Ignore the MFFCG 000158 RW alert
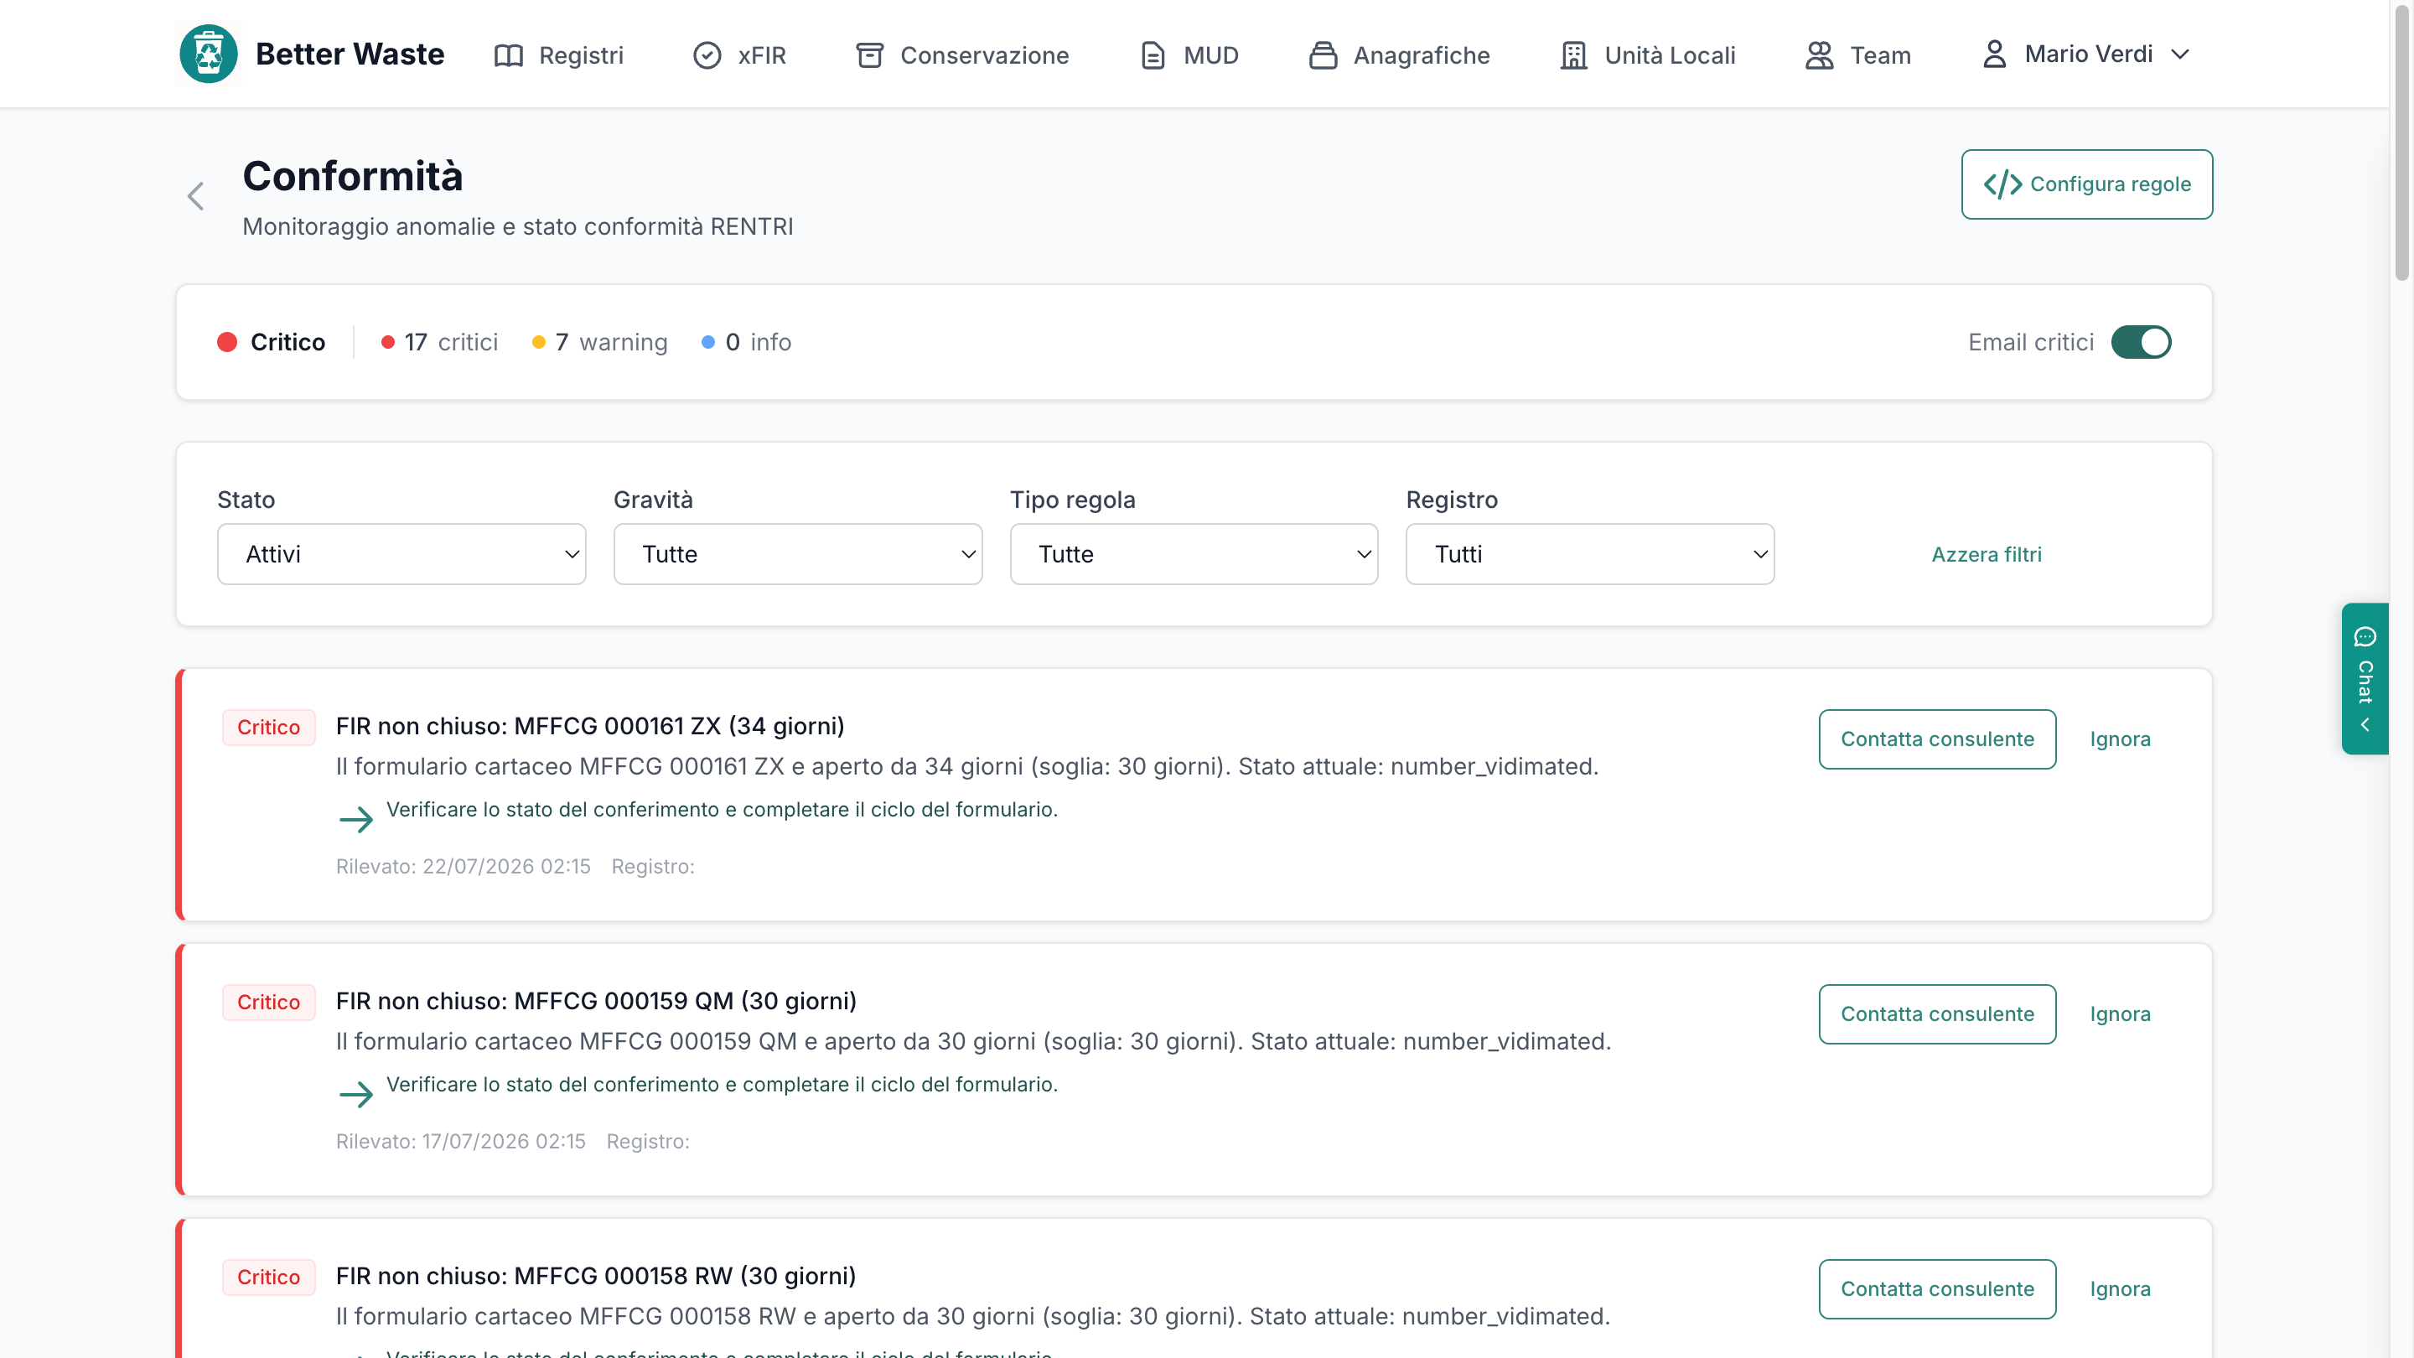Image resolution: width=2414 pixels, height=1358 pixels. click(x=2120, y=1288)
